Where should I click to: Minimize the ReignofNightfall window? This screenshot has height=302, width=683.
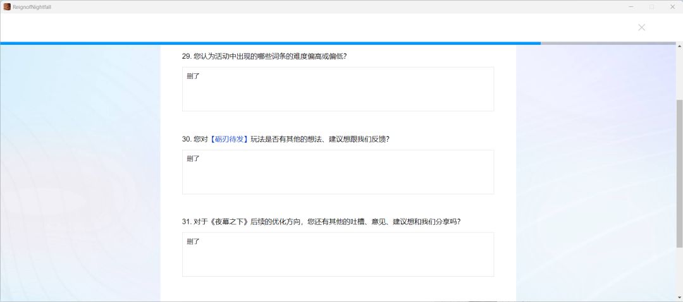[x=631, y=7]
